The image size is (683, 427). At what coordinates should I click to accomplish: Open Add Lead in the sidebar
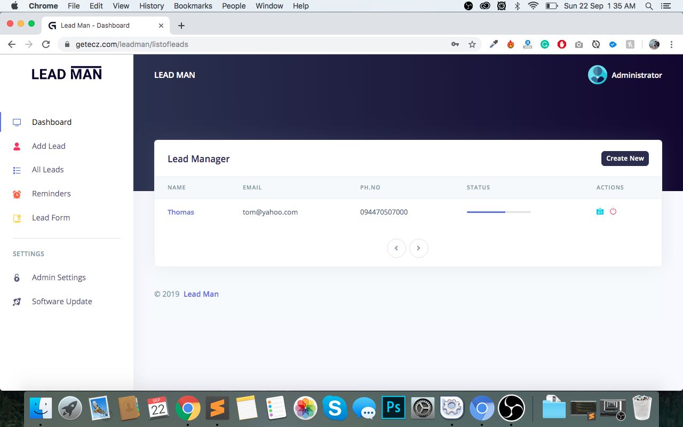[x=49, y=146]
